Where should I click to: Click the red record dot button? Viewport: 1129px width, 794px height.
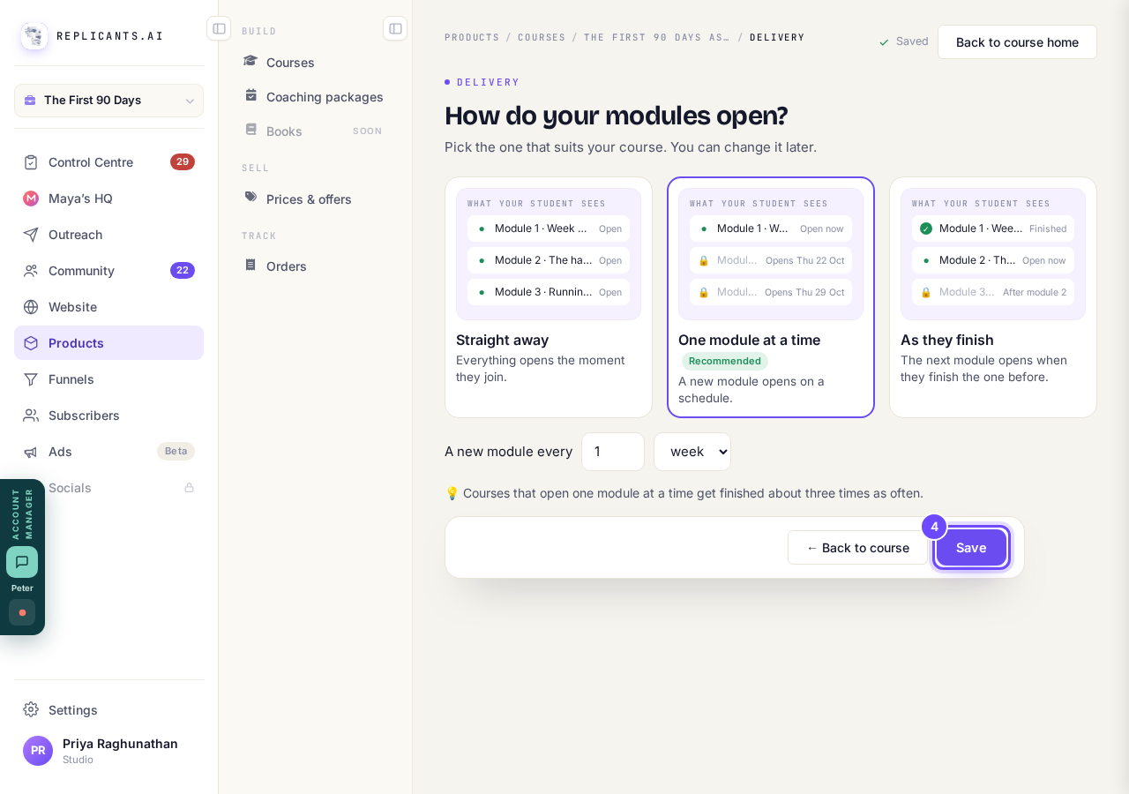(22, 612)
